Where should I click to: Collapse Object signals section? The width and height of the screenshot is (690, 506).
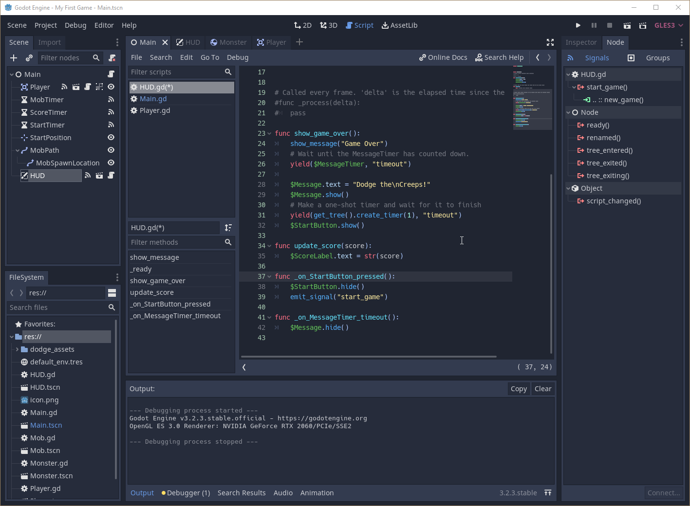coord(568,188)
